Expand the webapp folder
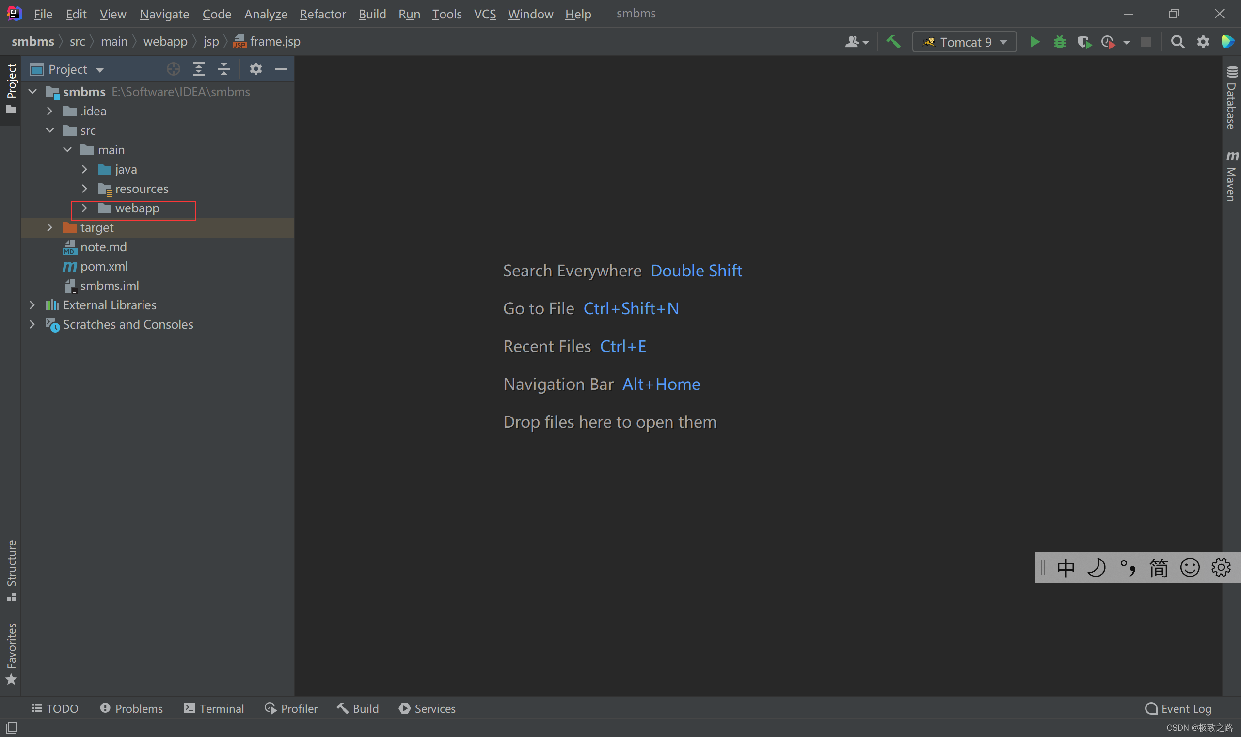 click(x=84, y=208)
